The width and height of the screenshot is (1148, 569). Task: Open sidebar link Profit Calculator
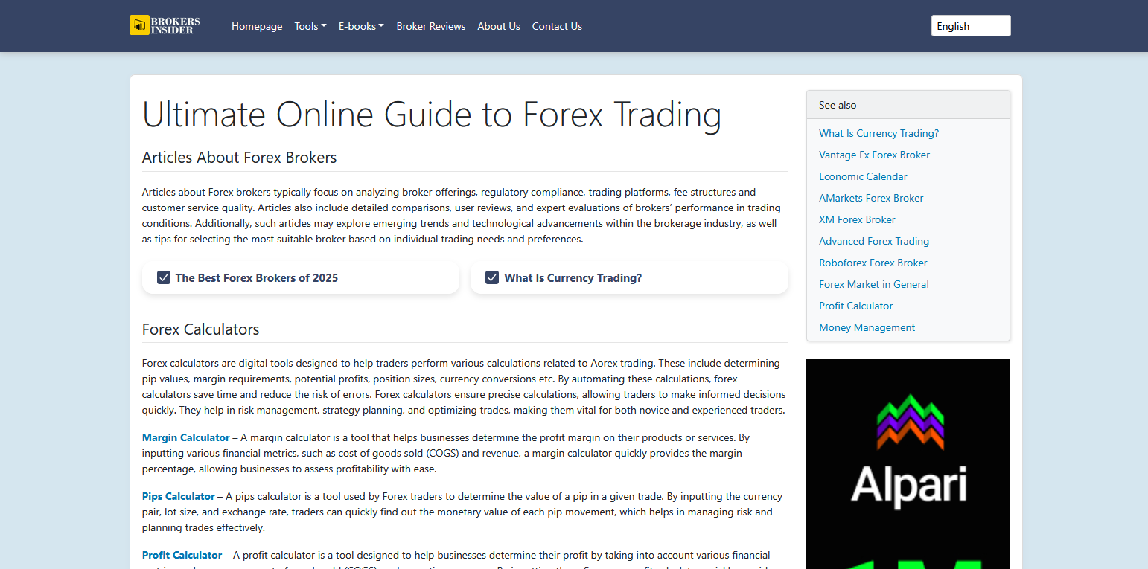(x=855, y=306)
